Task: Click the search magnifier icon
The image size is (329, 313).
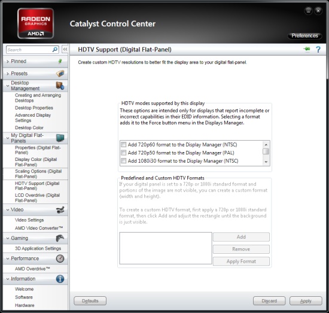Action: tap(55, 50)
